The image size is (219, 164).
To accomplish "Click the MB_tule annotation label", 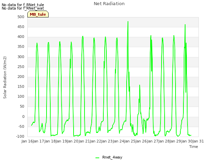I will [x=38, y=14].
